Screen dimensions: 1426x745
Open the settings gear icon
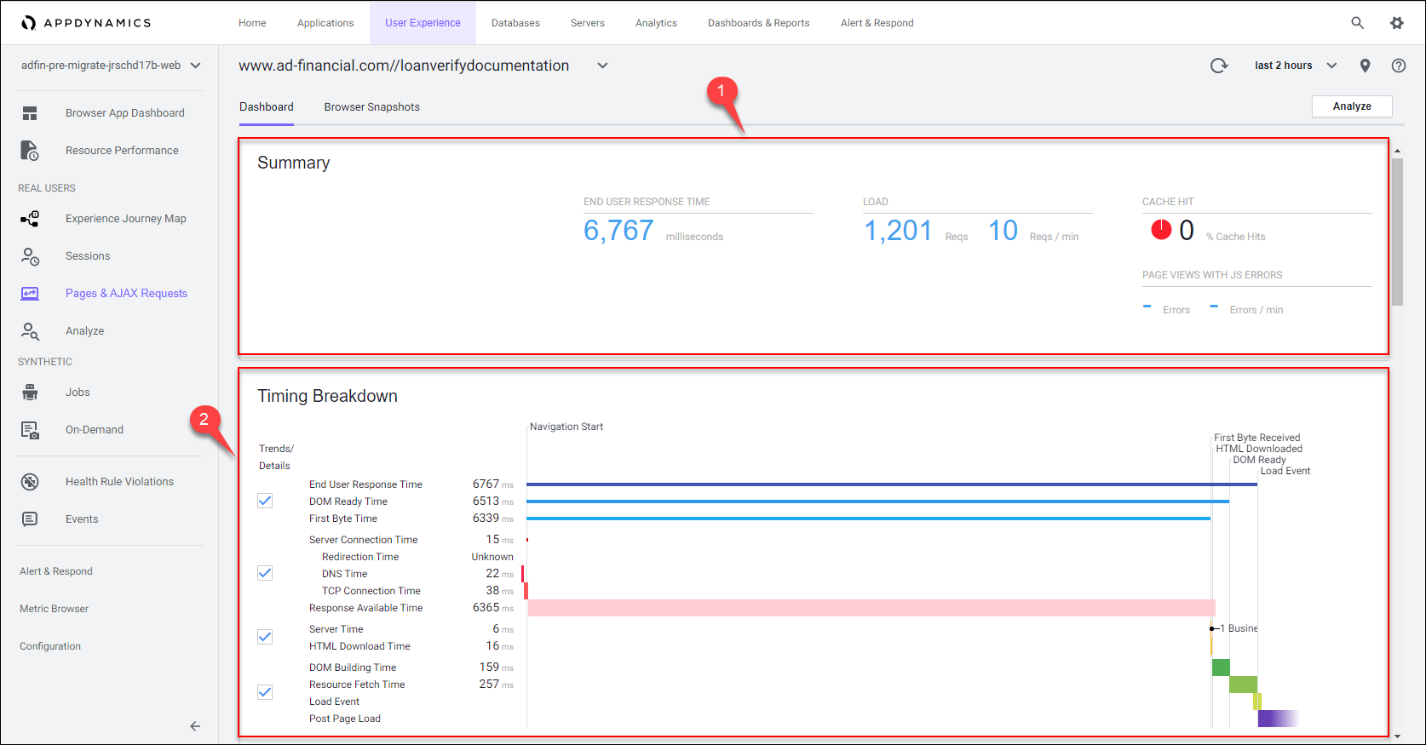[x=1396, y=23]
